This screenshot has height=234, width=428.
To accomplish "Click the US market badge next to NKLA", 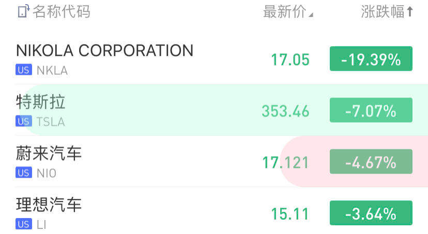I will point(24,70).
